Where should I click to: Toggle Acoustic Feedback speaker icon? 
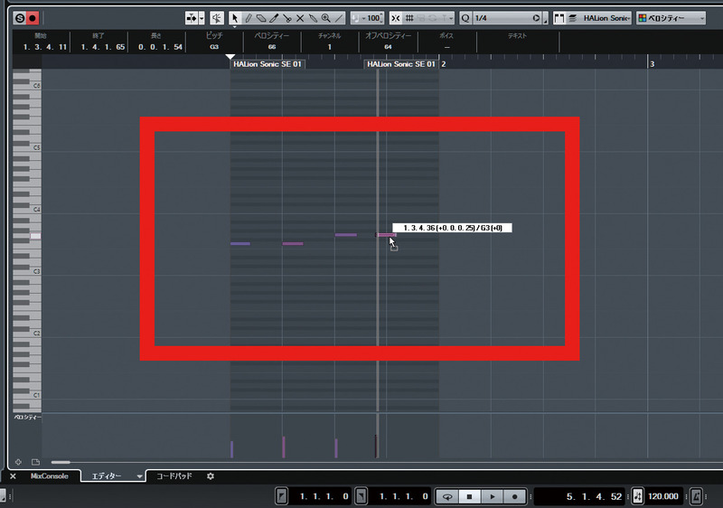tap(216, 18)
